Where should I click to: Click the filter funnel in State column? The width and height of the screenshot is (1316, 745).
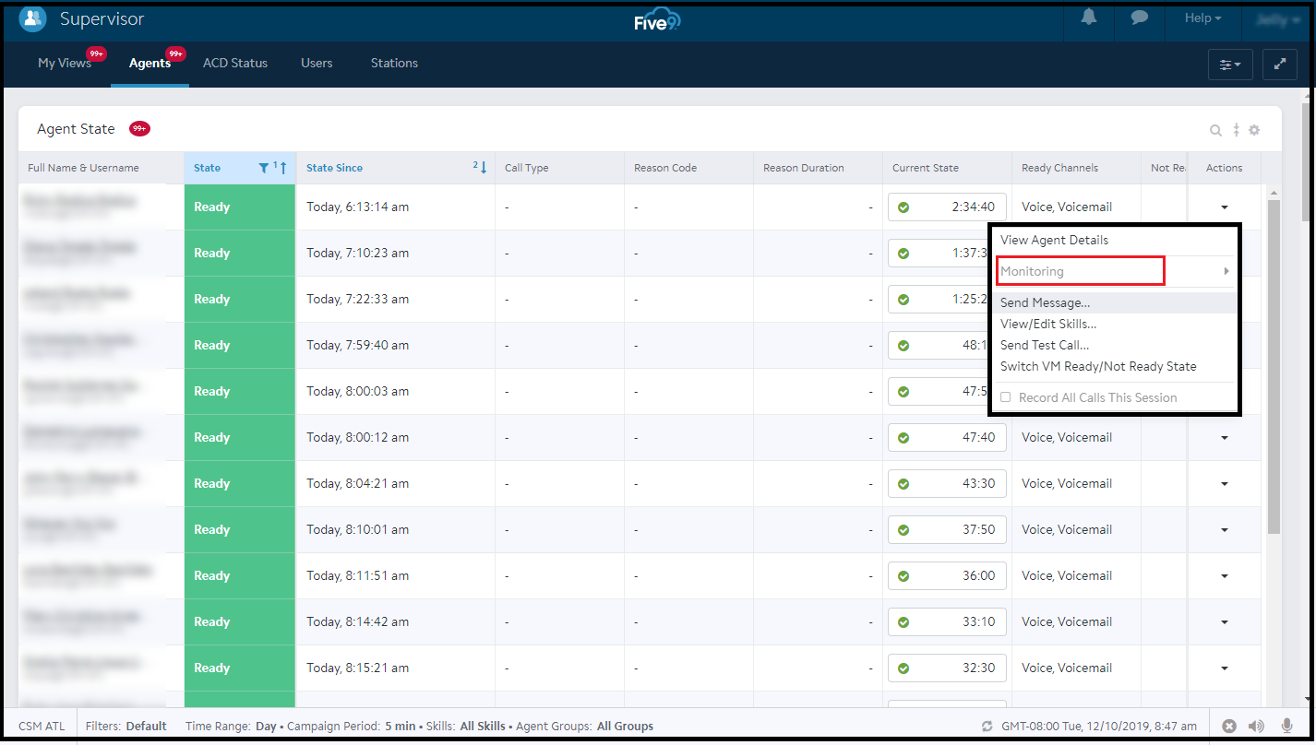click(264, 168)
